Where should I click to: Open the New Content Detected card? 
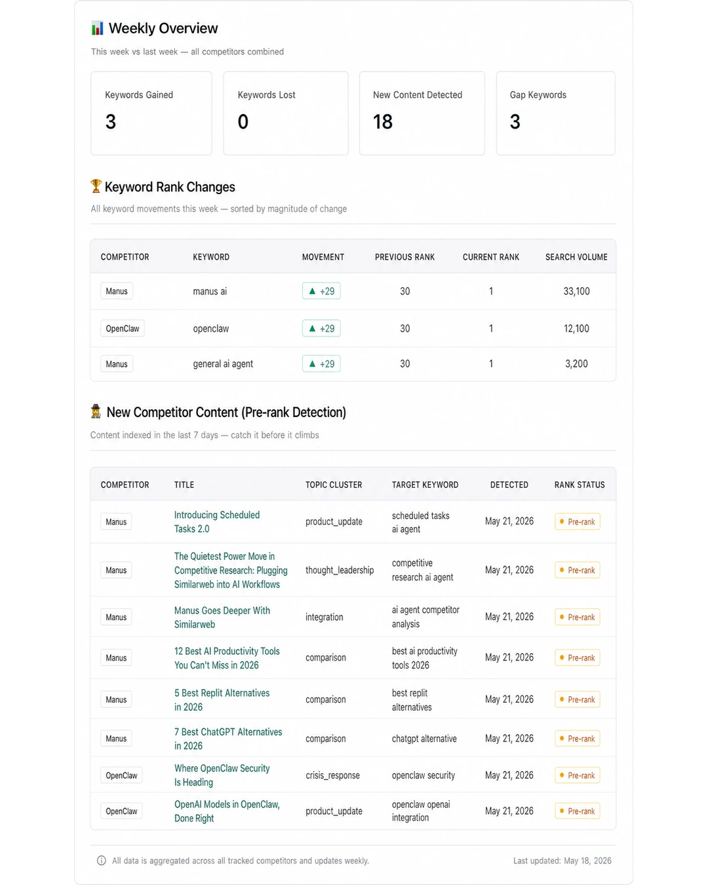(422, 113)
